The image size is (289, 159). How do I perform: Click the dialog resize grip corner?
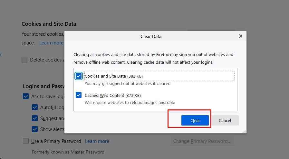click(x=244, y=131)
